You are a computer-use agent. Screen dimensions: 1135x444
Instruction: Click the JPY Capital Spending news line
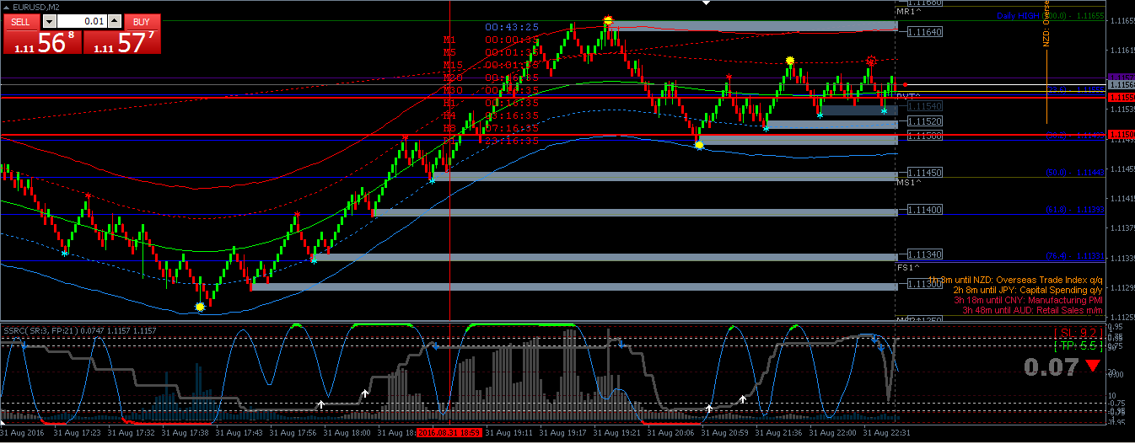1028,289
